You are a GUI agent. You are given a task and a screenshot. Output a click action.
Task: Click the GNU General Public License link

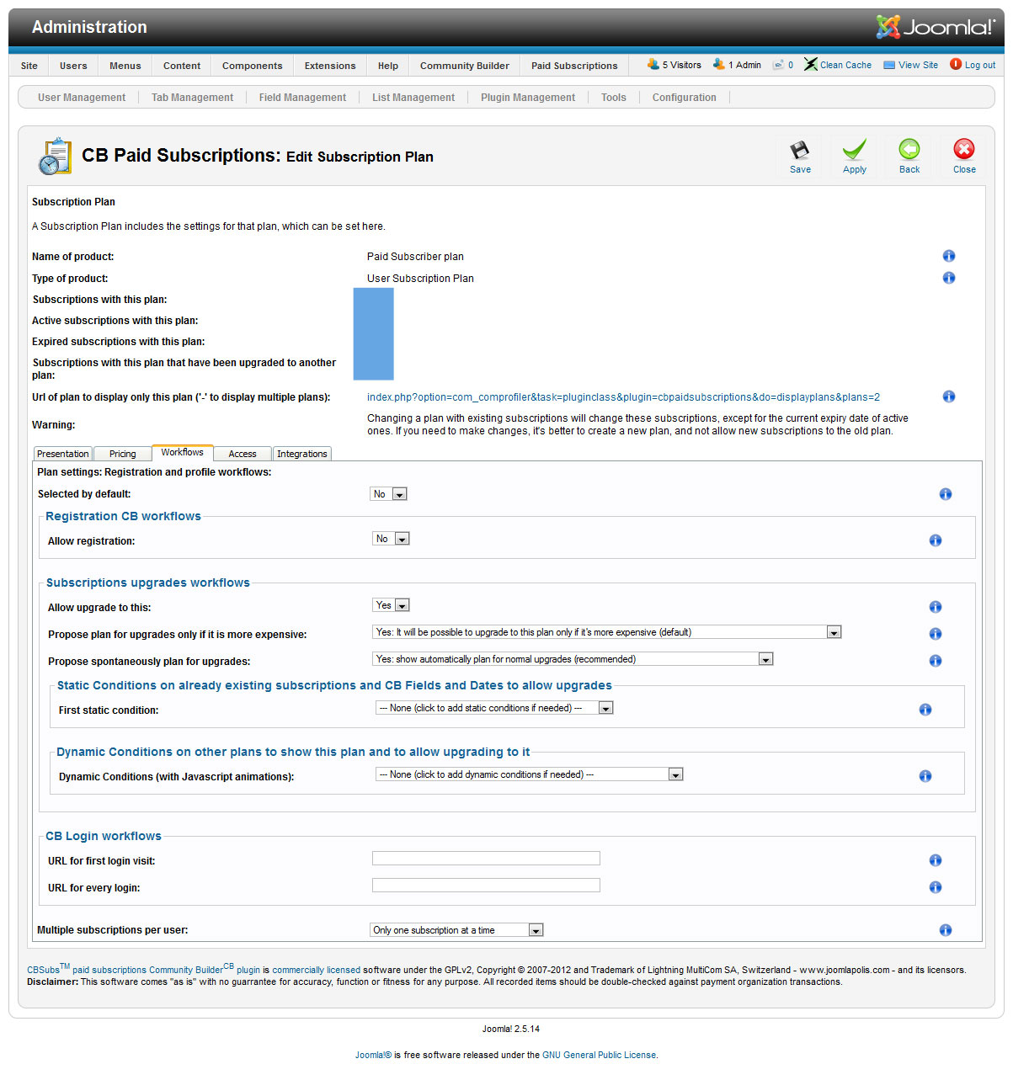(599, 1055)
